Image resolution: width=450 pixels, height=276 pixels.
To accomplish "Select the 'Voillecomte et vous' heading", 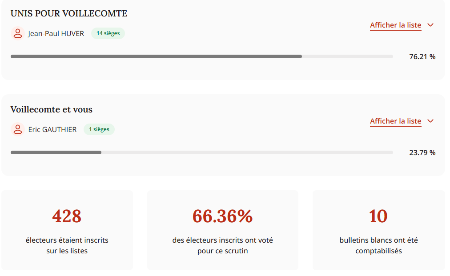I will coord(52,109).
